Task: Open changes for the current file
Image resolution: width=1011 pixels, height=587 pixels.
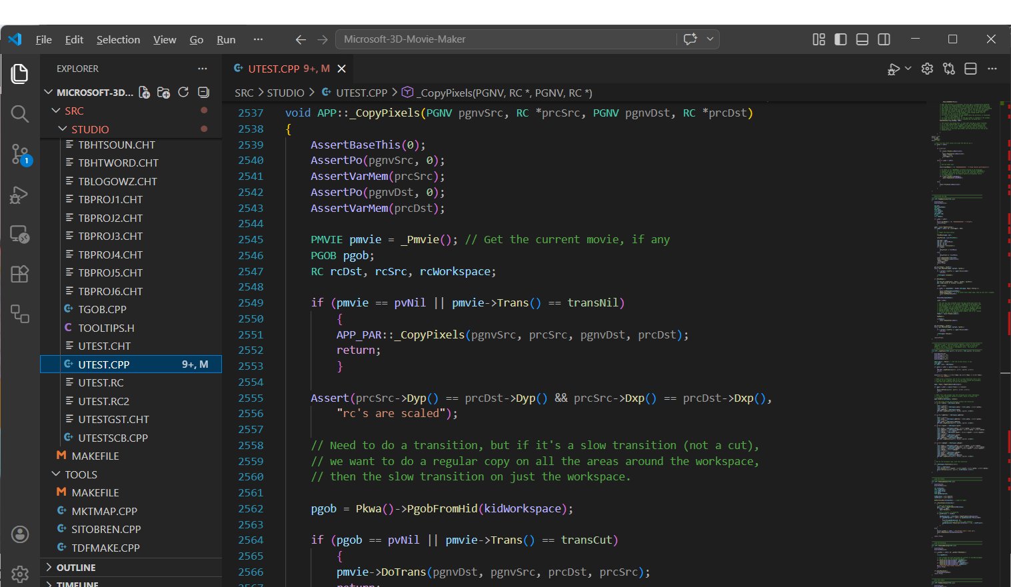Action: point(949,69)
